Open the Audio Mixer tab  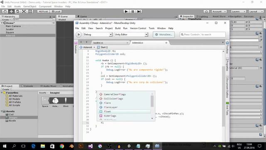(48, 86)
